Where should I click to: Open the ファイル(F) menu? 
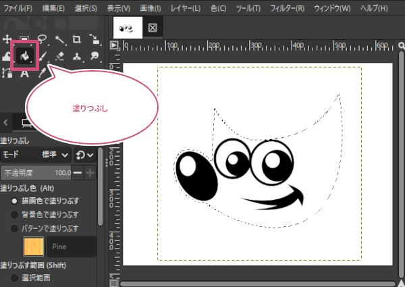[x=18, y=9]
